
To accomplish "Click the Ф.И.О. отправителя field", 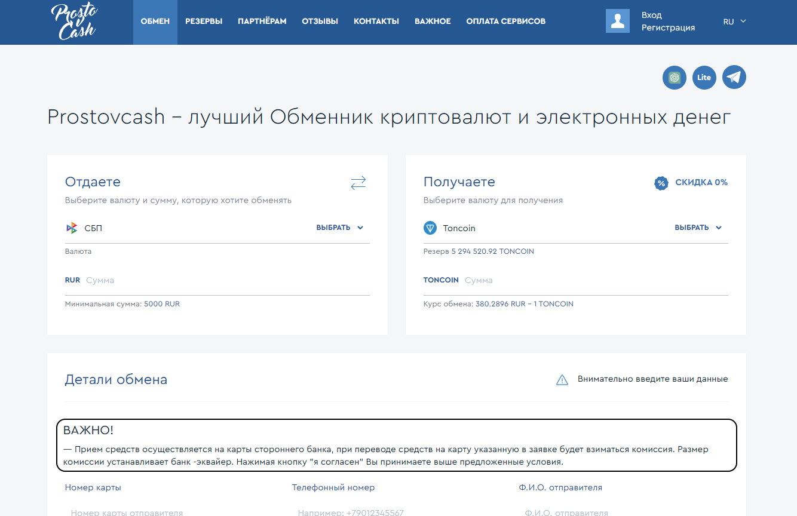I will 623,512.
